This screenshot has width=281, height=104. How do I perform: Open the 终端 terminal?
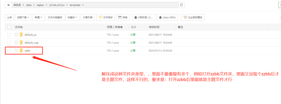(123, 17)
